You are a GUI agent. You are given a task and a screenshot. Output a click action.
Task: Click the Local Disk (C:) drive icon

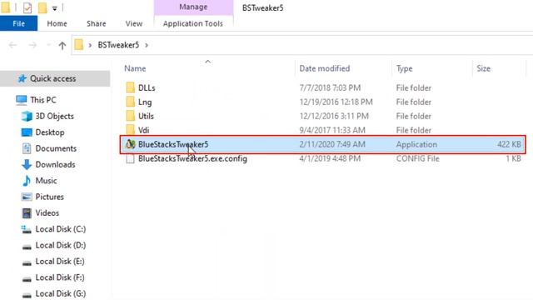27,229
